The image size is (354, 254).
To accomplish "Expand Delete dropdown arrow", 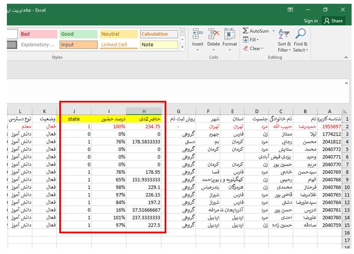I will [x=214, y=50].
